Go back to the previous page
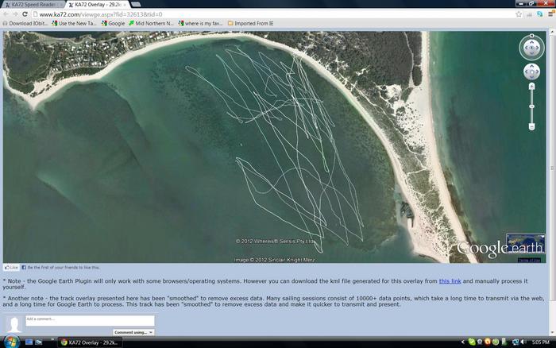The width and height of the screenshot is (556, 348). [x=6, y=14]
